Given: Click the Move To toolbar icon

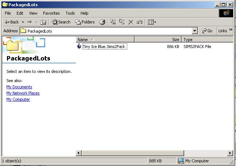Looking at the screenshot, I should tap(113, 22).
